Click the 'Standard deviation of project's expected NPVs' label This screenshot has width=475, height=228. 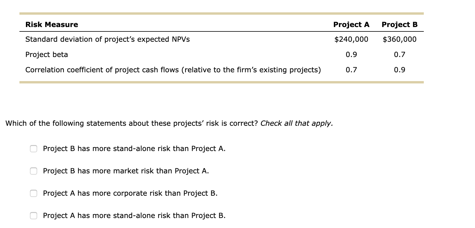point(107,39)
